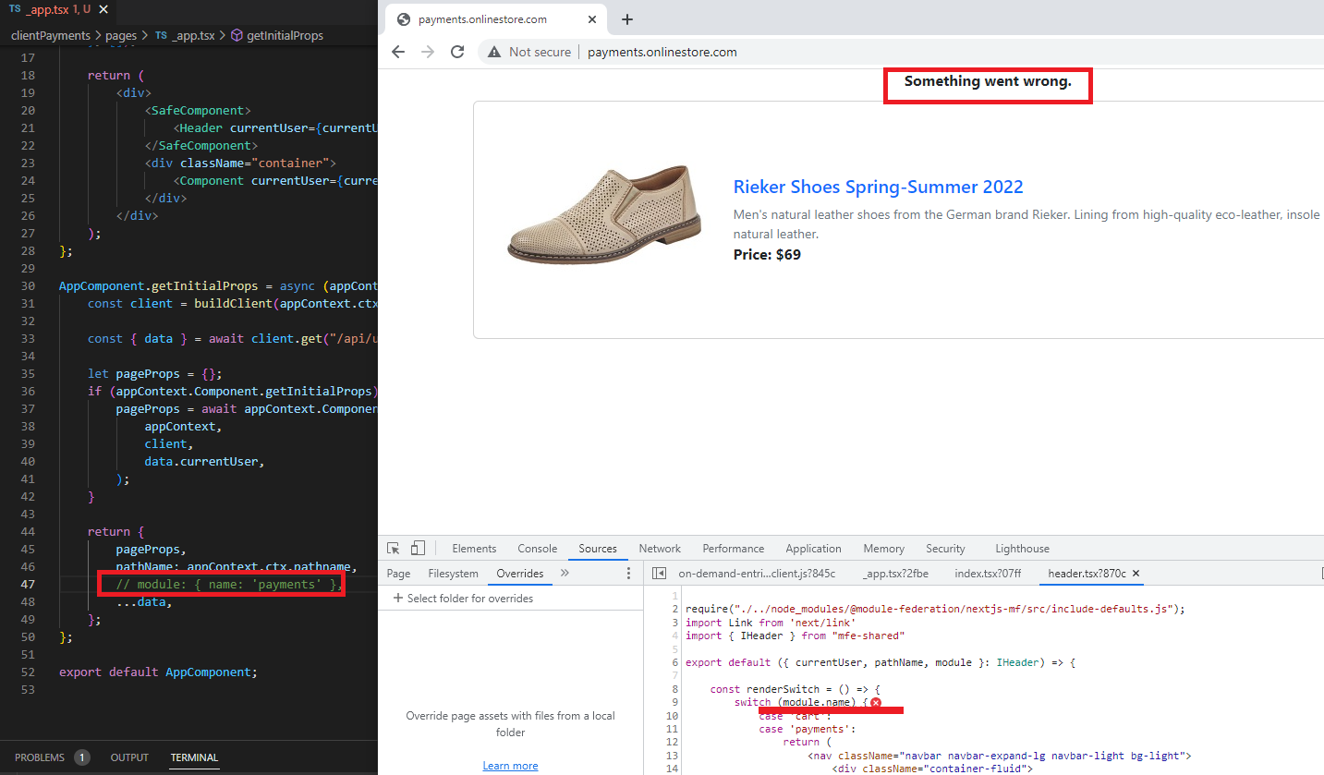Toggle the device toolbar icon

click(x=418, y=549)
